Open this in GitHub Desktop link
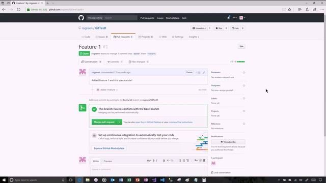Screen dimensions: 326x183 pos(148,122)
